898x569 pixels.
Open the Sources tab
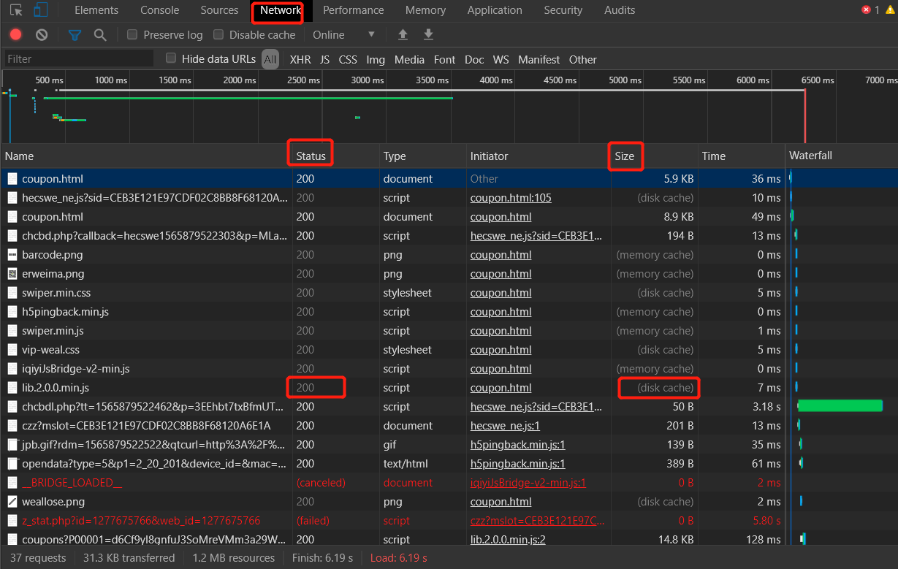[219, 10]
